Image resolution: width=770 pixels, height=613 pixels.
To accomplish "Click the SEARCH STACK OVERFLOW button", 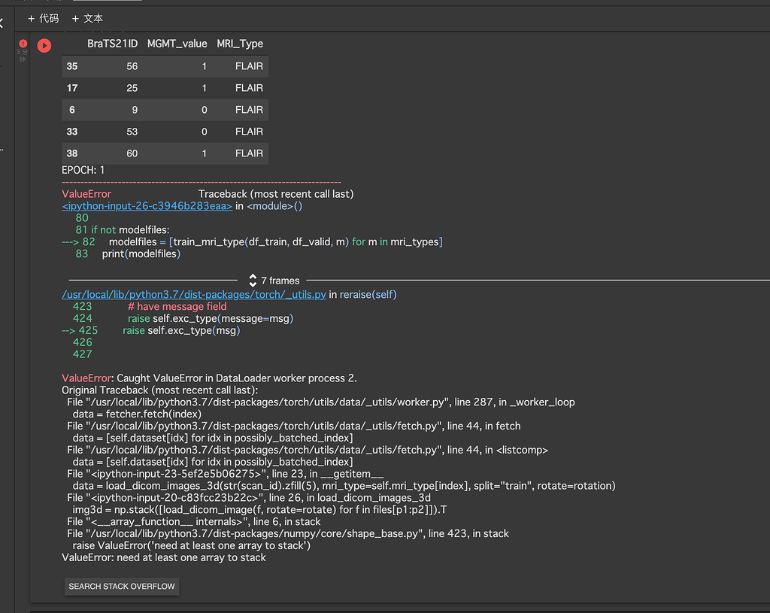I will click(121, 586).
